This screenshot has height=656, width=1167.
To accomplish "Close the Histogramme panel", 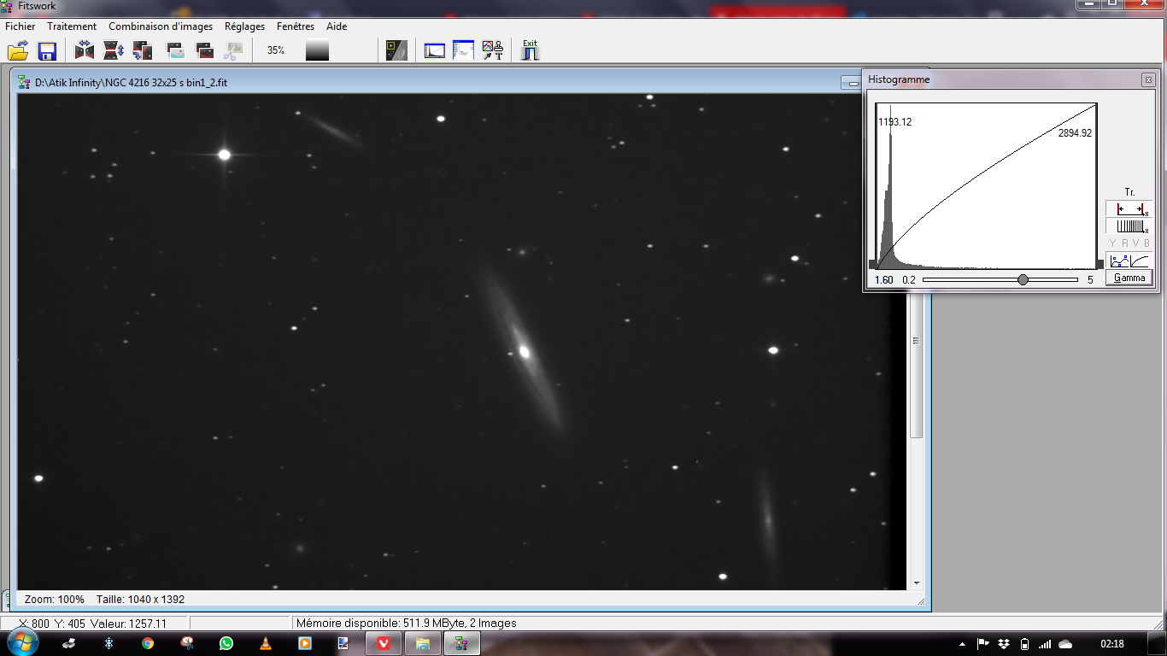I will [x=1148, y=79].
